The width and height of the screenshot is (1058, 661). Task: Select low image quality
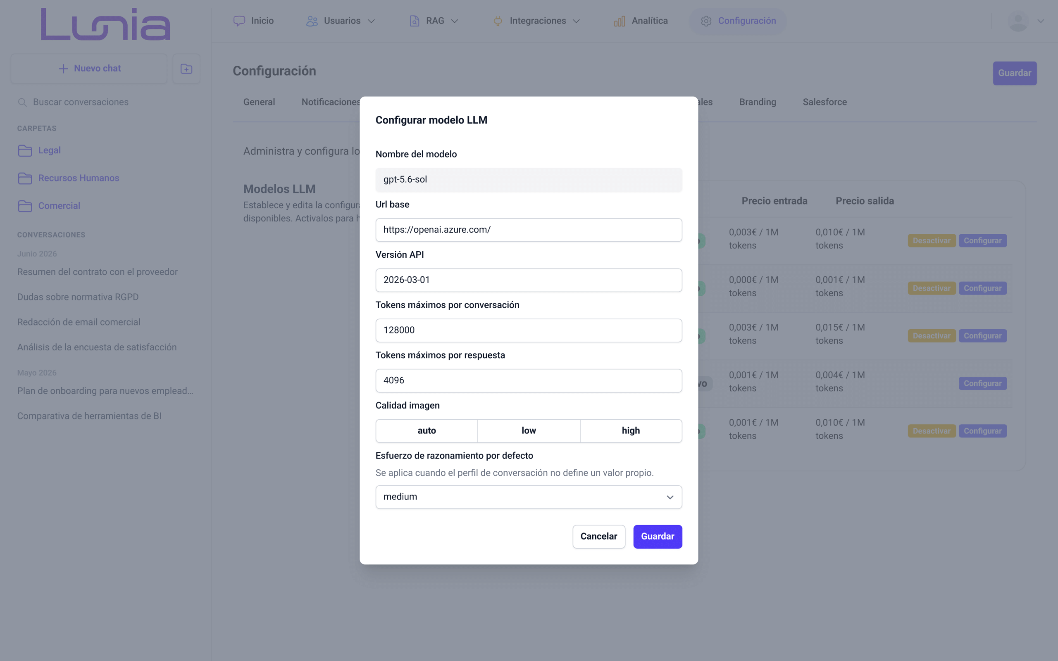tap(529, 430)
